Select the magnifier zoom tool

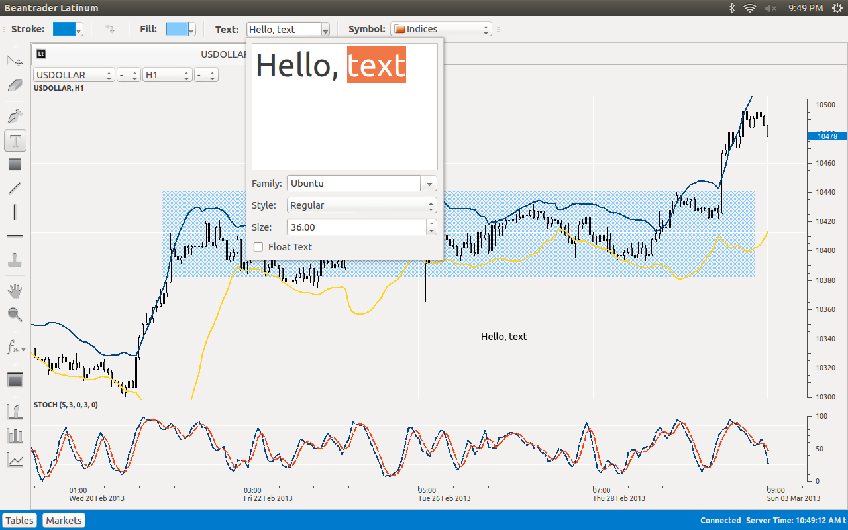click(x=15, y=315)
